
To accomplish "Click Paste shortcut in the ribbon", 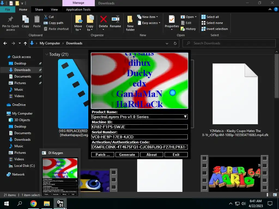I will (56, 29).
